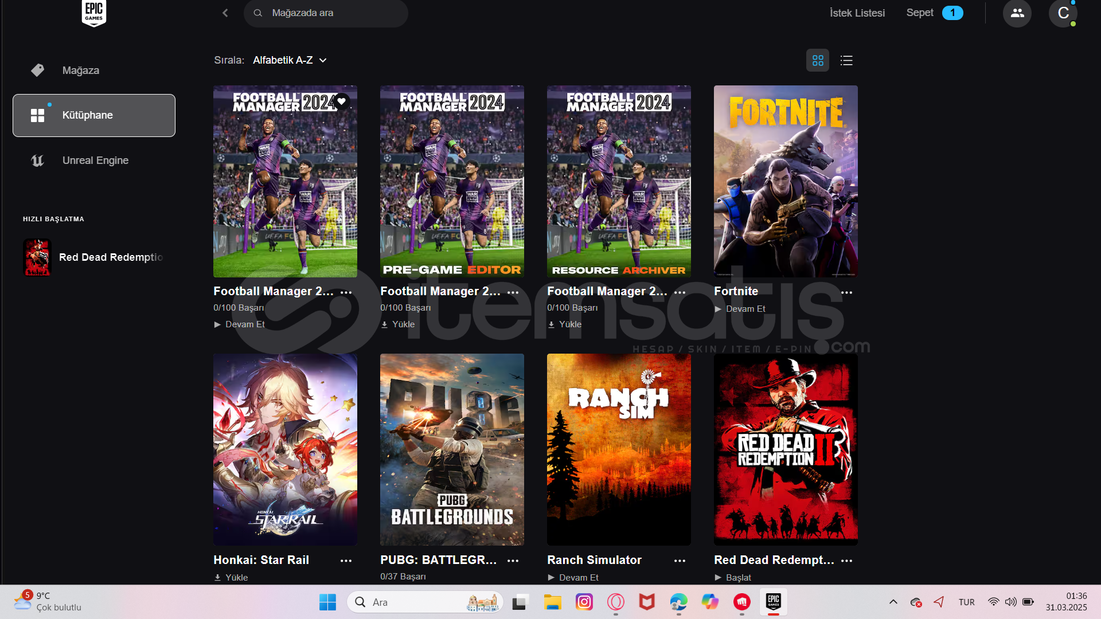Click the taskbar Ara search box
1101x619 pixels.
pos(425,602)
